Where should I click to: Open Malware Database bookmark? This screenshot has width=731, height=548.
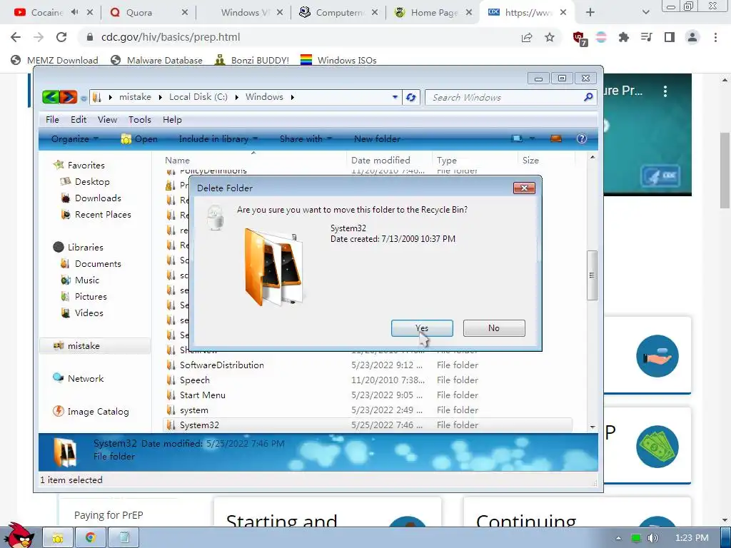156,60
